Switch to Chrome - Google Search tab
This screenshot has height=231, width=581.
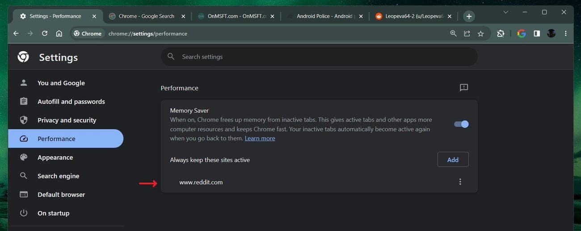point(146,16)
